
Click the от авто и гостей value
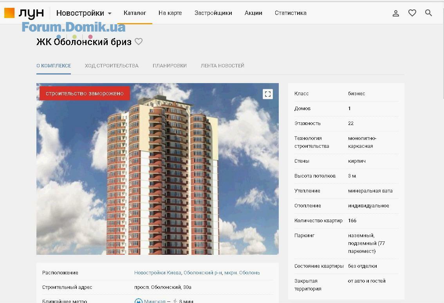click(366, 281)
